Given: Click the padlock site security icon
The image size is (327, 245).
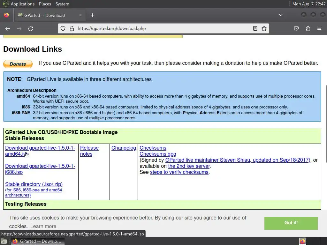Looking at the screenshot, I should (x=72, y=28).
